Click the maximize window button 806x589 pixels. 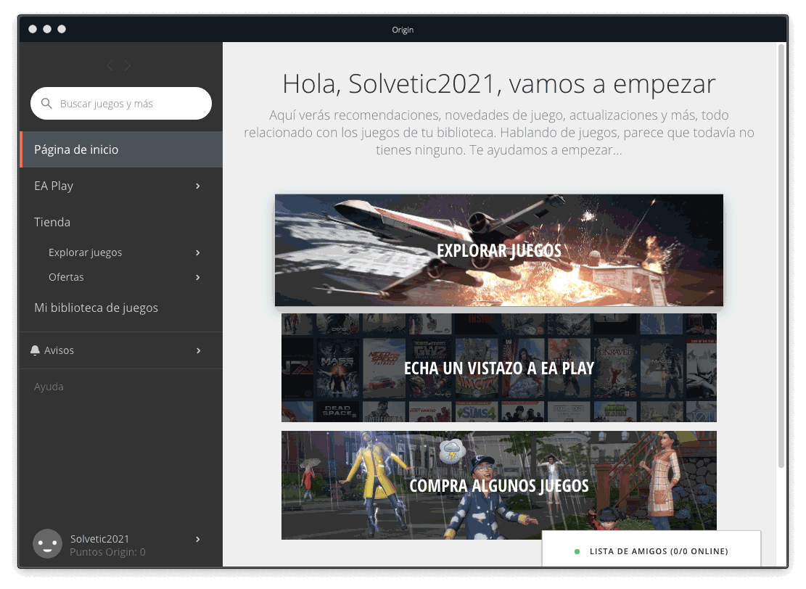click(62, 29)
